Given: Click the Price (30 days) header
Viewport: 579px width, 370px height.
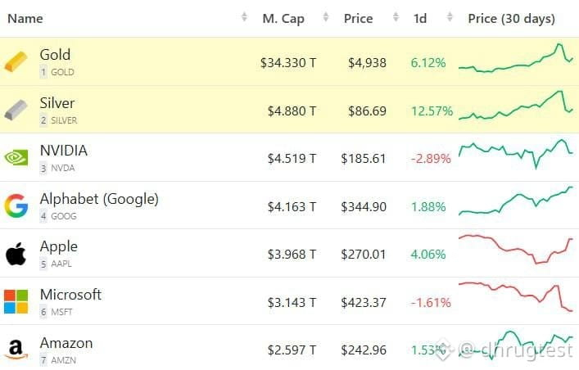Looking at the screenshot, I should (x=511, y=18).
